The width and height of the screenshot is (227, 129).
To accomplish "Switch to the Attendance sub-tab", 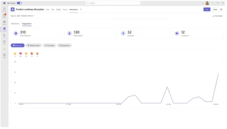I will click(15, 24).
